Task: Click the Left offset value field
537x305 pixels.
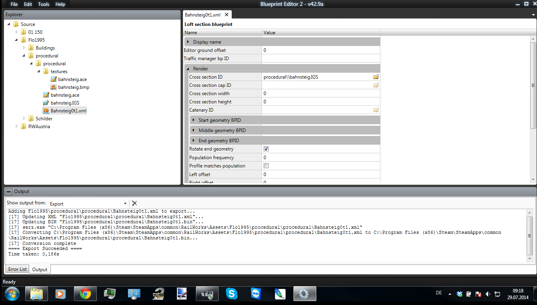Action: point(321,175)
